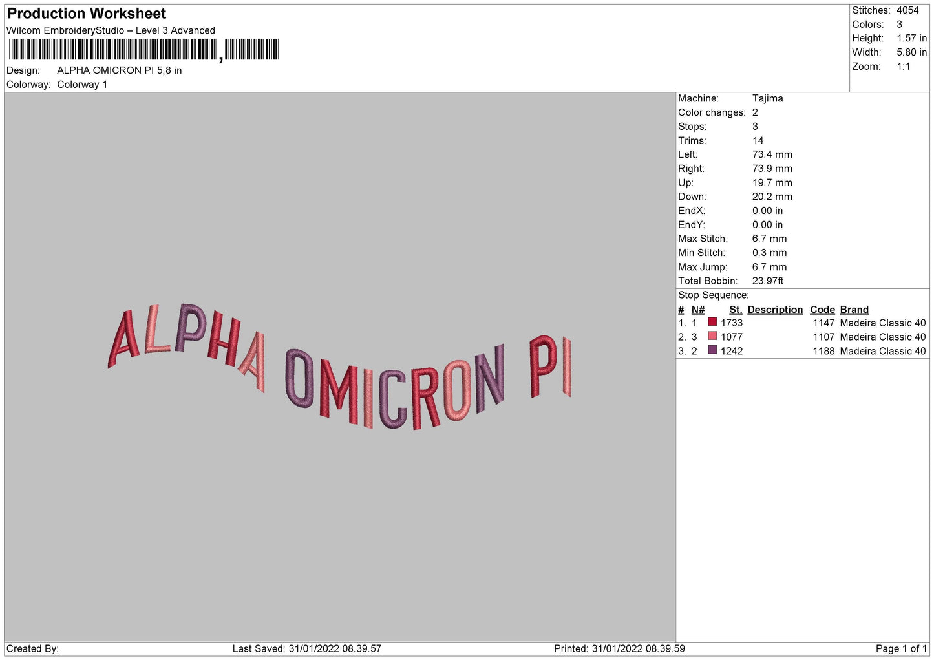
Task: Click the Brand column header
Action: (854, 310)
